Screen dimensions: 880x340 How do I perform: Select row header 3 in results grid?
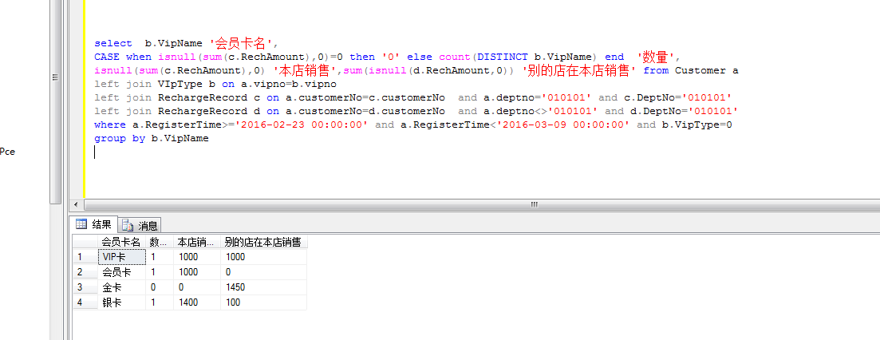coord(85,287)
